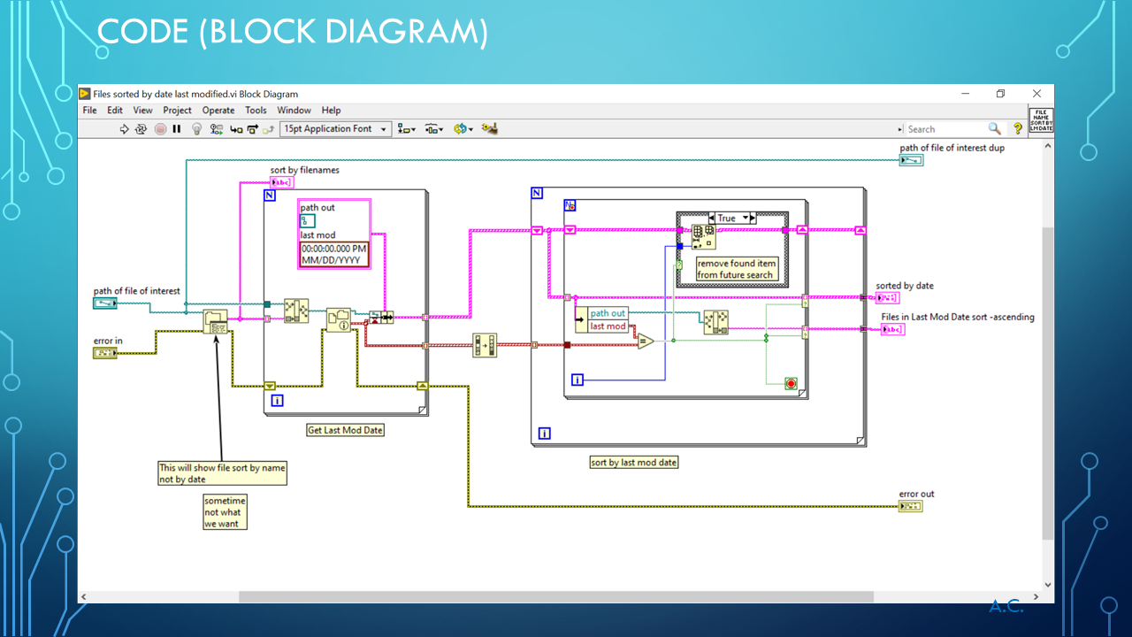Expand the Align Objects dropdown
Screen dimensions: 1132x637
click(407, 129)
